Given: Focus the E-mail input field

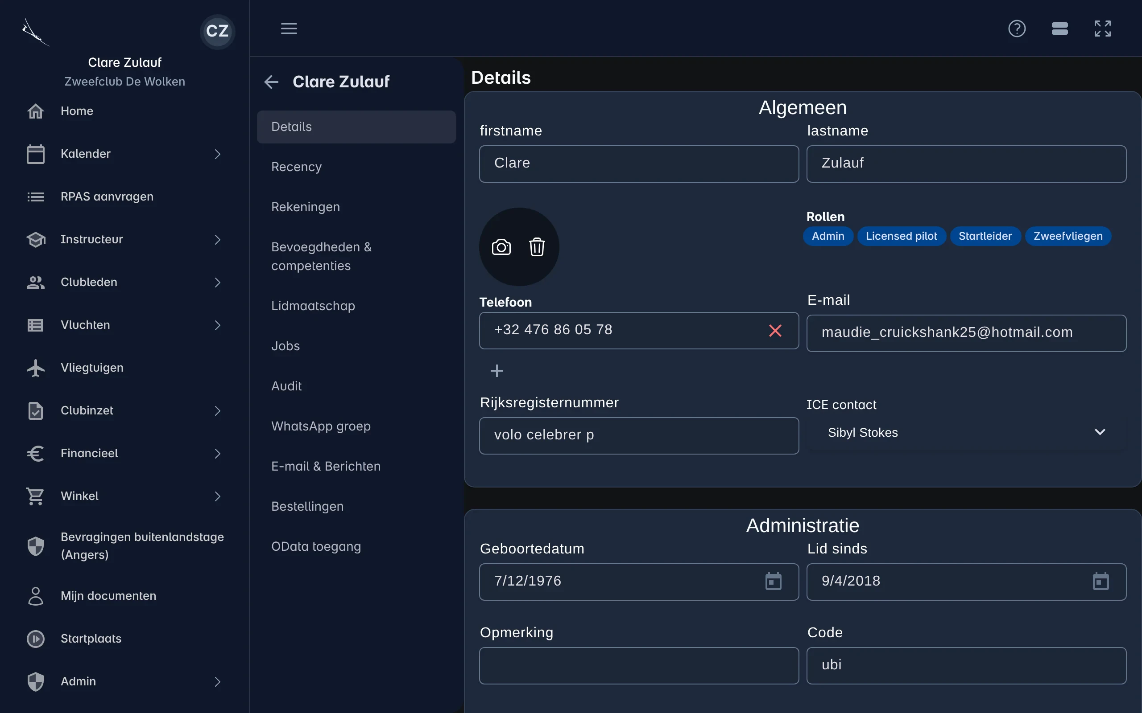Looking at the screenshot, I should pyautogui.click(x=966, y=333).
